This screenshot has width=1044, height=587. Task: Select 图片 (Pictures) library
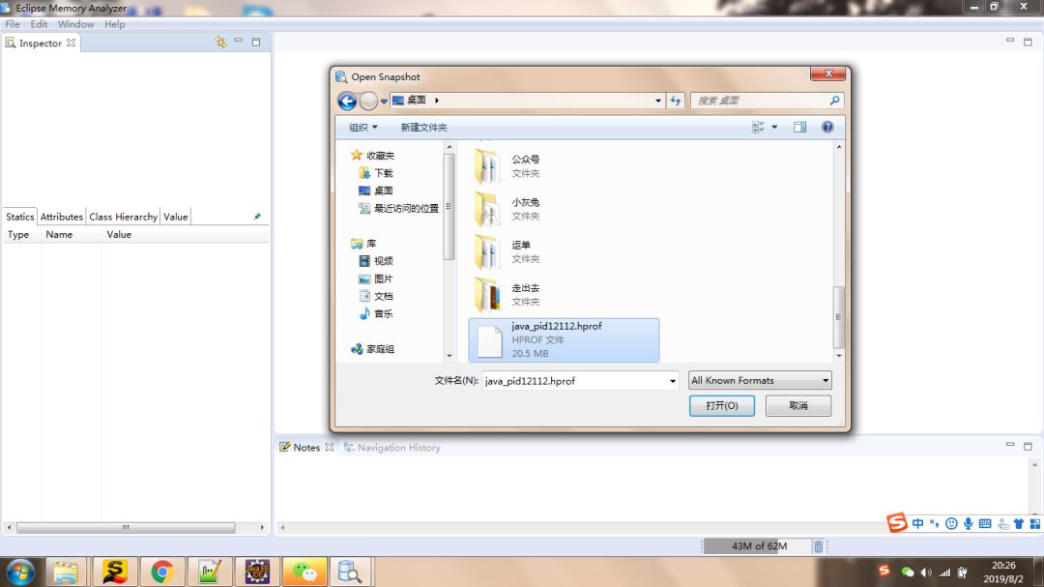[x=376, y=279]
